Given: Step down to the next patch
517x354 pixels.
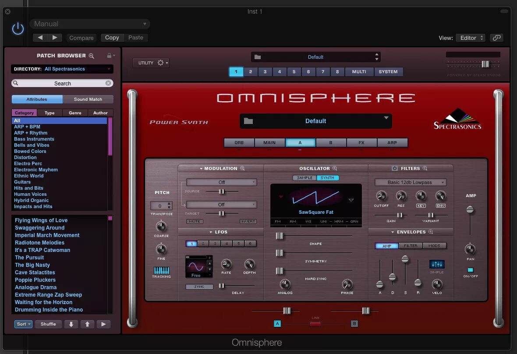Looking at the screenshot, I should (x=71, y=324).
